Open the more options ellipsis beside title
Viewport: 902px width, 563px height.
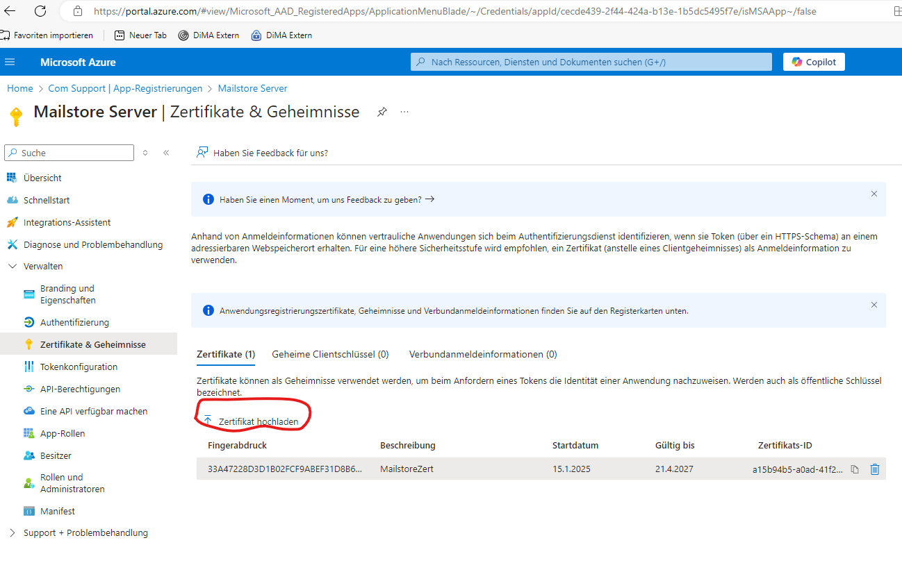click(404, 112)
